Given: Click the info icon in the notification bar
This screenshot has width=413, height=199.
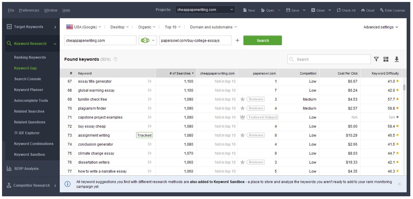Looking at the screenshot, I should 67,184.
